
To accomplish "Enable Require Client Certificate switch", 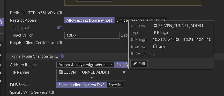I will [x=60, y=43].
